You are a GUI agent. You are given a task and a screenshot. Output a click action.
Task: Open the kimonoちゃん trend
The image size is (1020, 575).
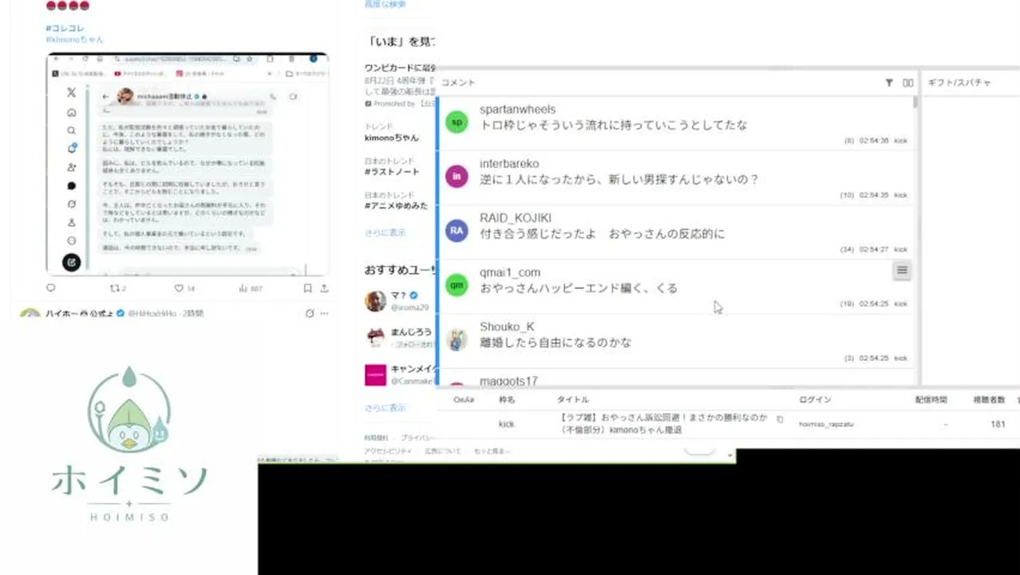point(391,137)
